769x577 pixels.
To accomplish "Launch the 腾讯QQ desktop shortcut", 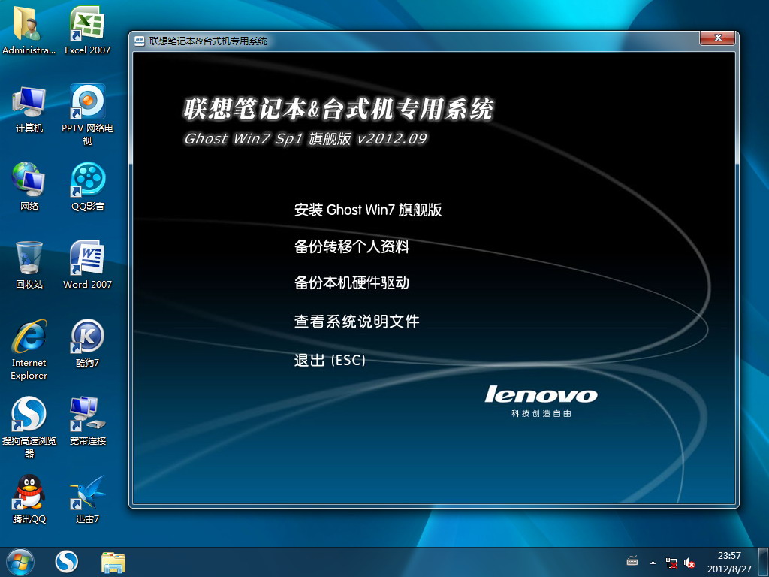I will pos(29,499).
